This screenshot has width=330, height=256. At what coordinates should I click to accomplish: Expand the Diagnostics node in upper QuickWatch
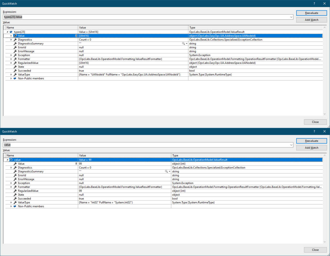[x=11, y=40]
